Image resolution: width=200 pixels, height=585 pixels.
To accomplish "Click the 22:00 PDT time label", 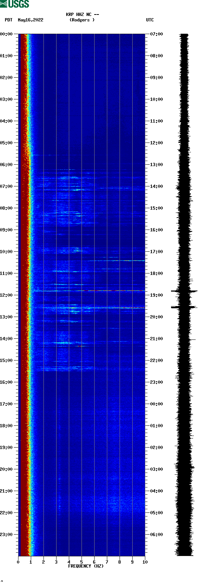I will [7, 513].
